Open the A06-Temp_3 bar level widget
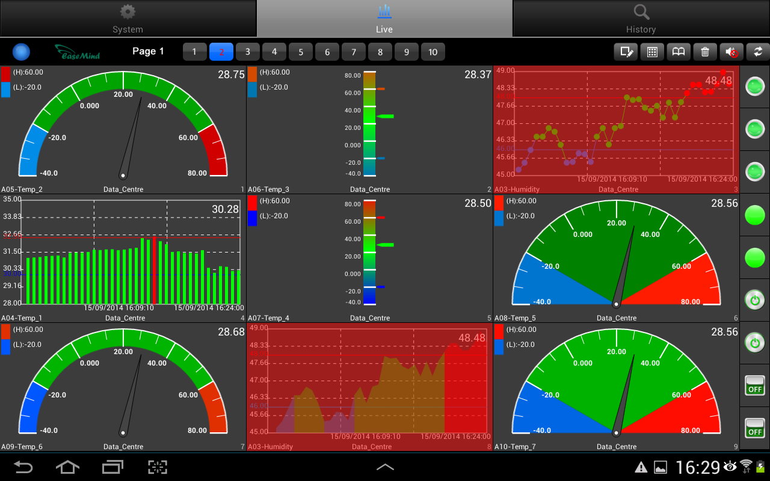770x481 pixels. pyautogui.click(x=369, y=129)
